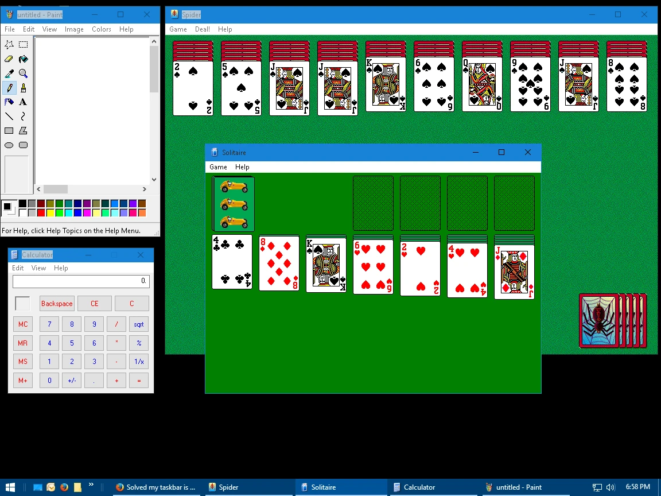The image size is (661, 496).
Task: Choose the Polygon shape tool in Paint
Action: [23, 131]
